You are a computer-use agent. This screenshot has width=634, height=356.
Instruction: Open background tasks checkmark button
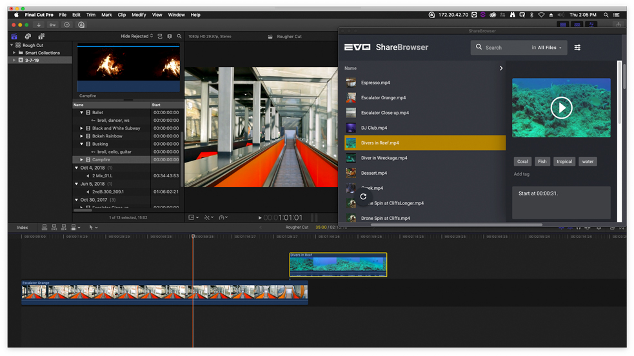pos(67,25)
